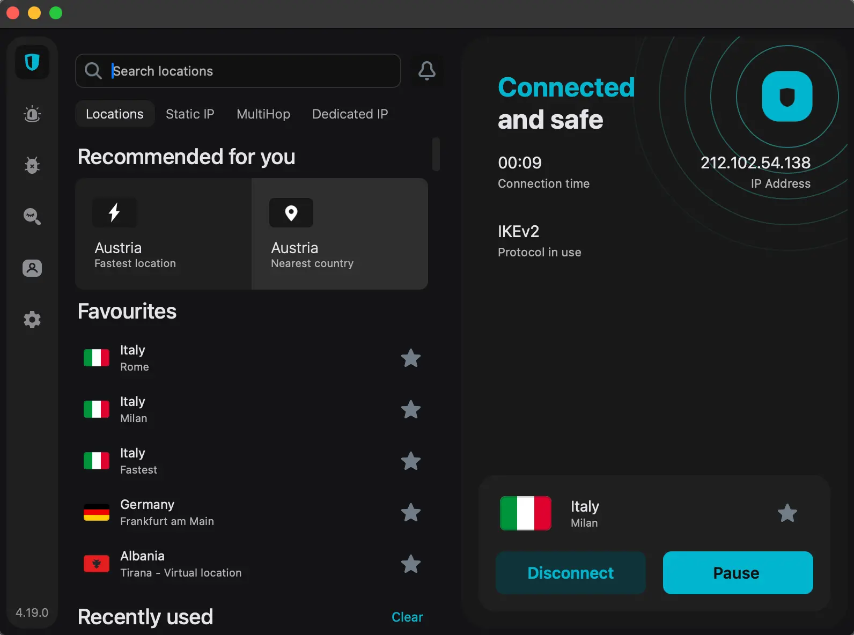The image size is (854, 635).
Task: Toggle favourite star for Italy Rome
Action: [411, 358]
